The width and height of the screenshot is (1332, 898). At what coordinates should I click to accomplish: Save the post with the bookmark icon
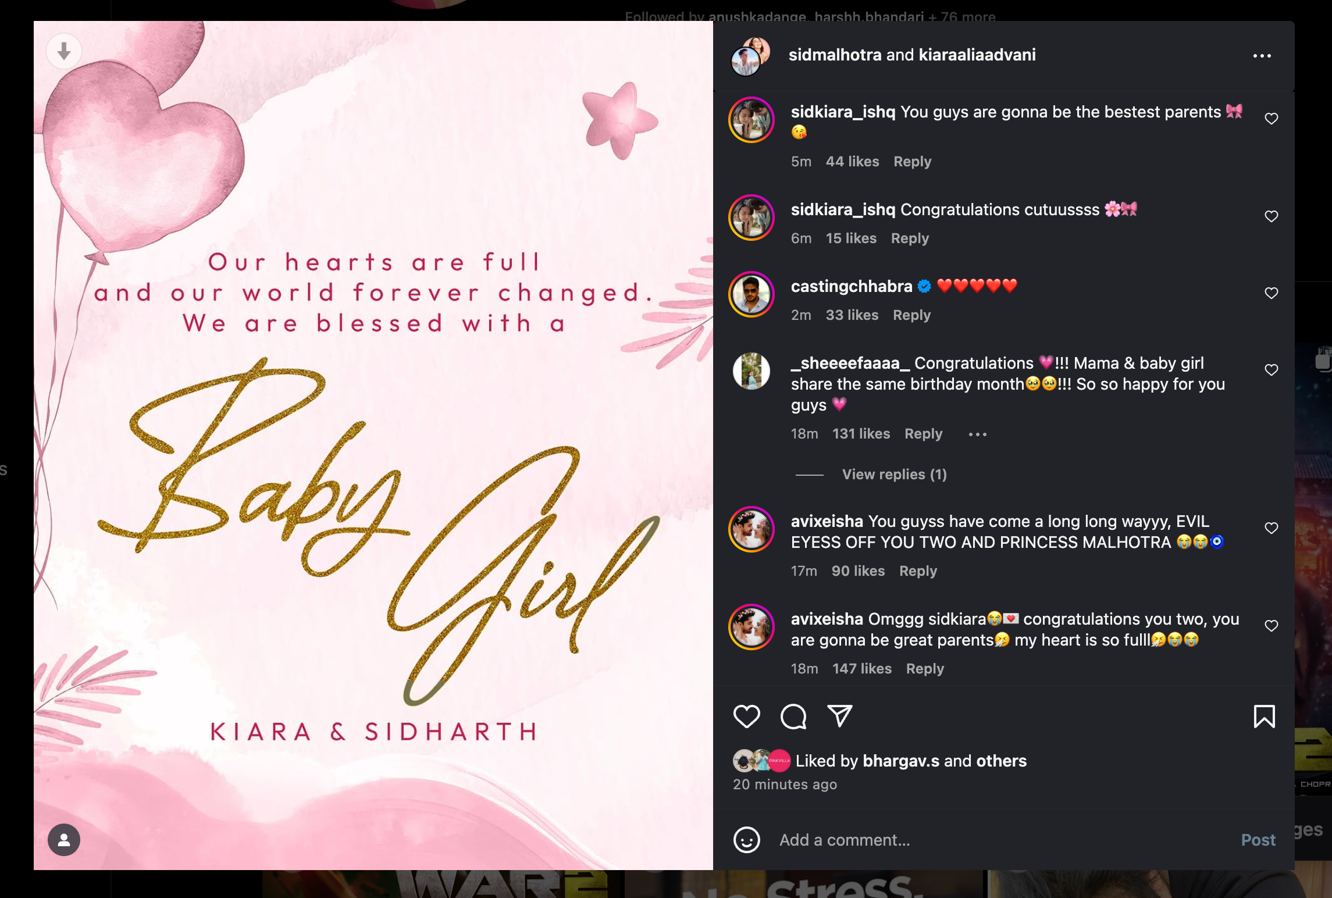click(1264, 718)
